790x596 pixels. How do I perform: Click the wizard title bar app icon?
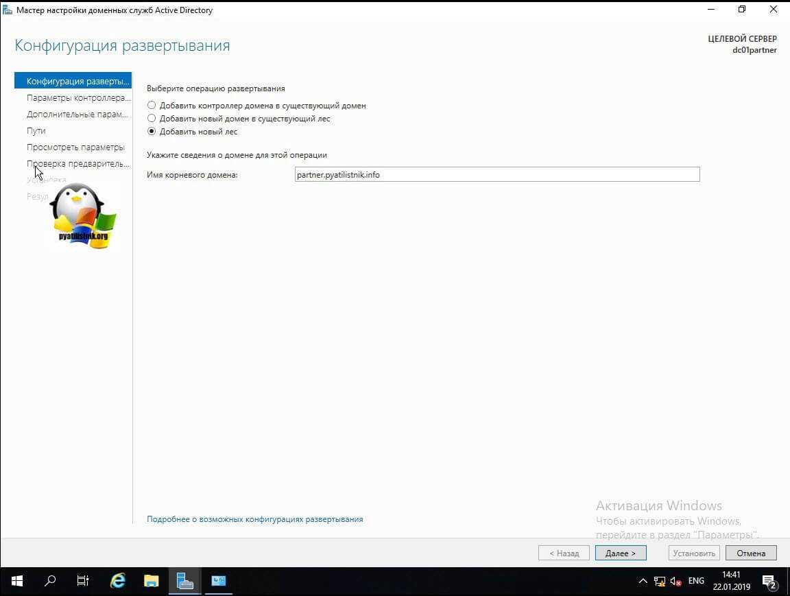(x=8, y=10)
